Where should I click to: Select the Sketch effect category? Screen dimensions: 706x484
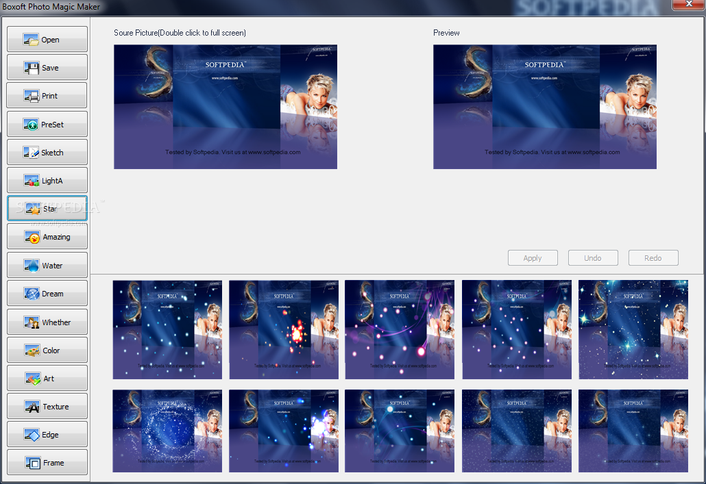click(47, 153)
